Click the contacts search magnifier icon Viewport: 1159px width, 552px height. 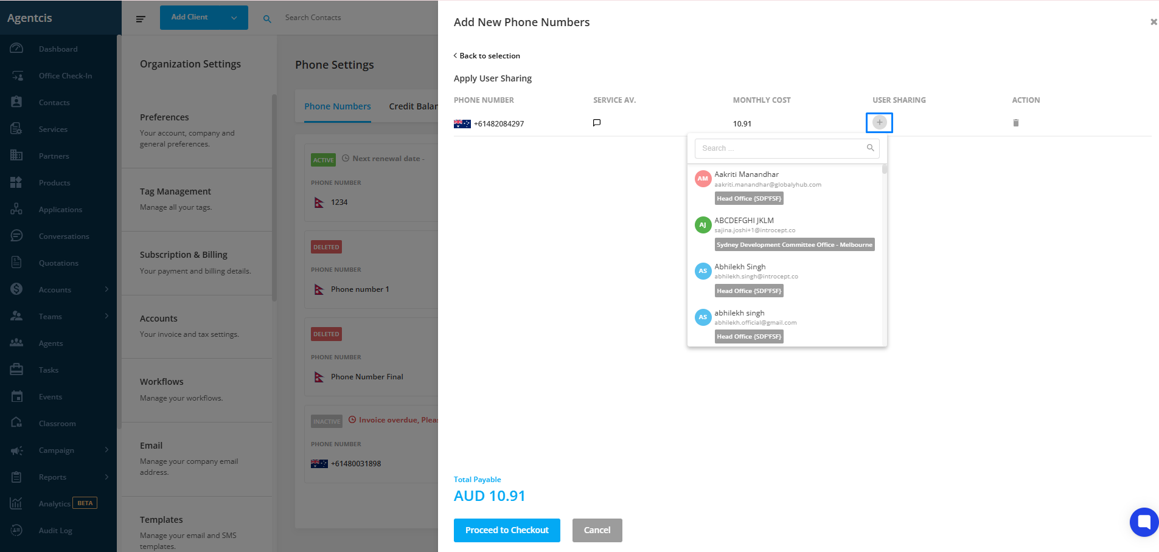267,19
